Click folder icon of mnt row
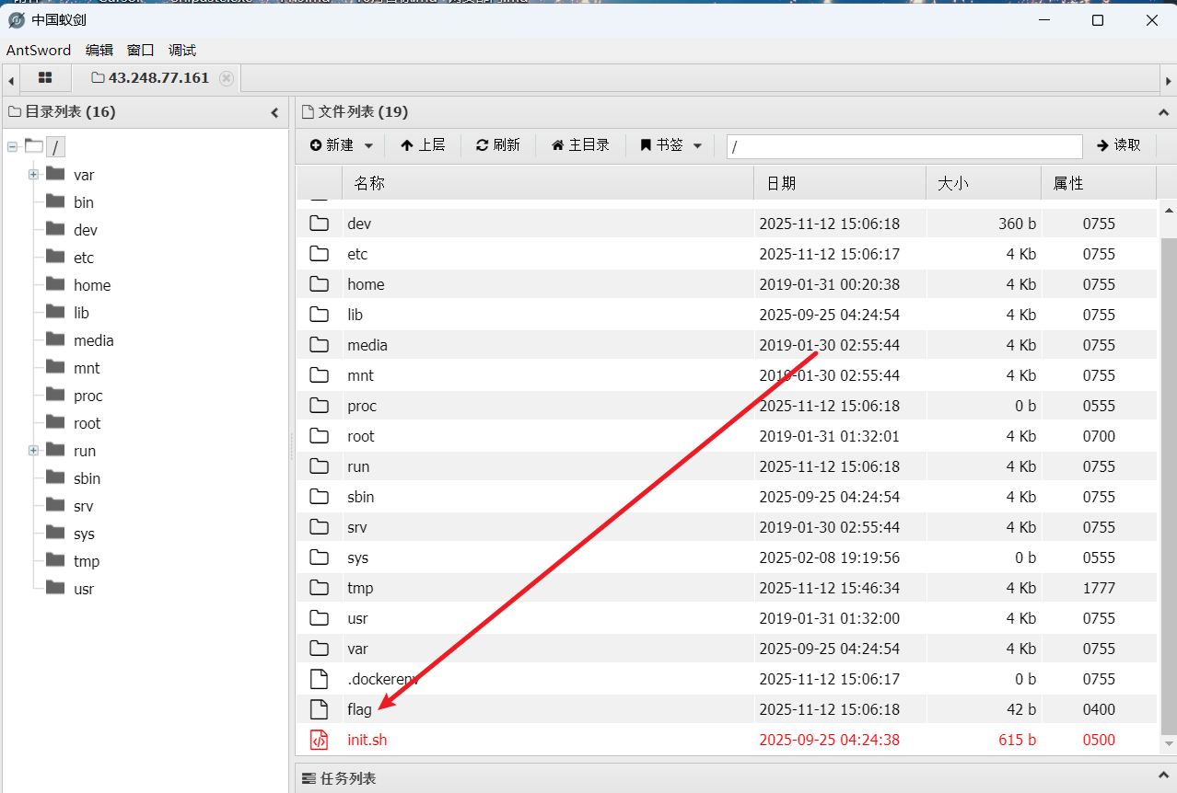The height and width of the screenshot is (793, 1177). click(319, 375)
